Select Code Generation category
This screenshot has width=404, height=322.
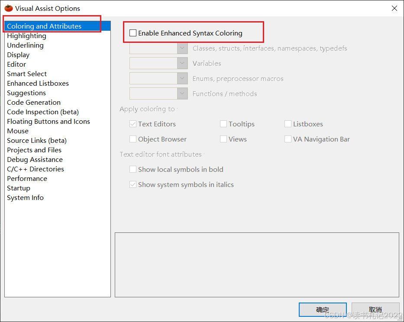click(58, 102)
